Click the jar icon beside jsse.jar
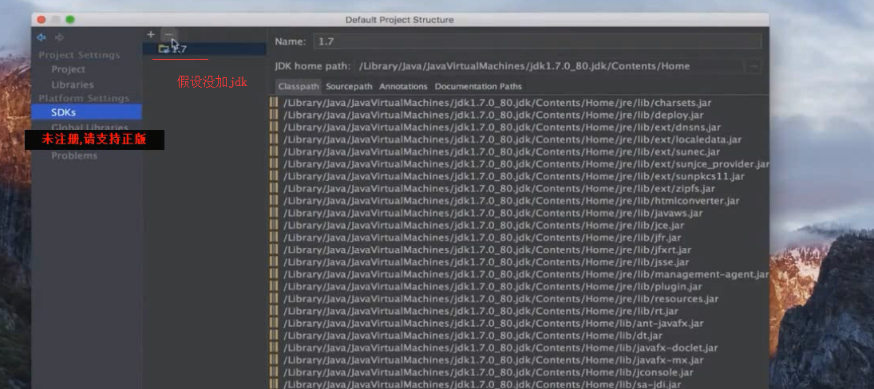Viewport: 874px width, 389px height. pos(274,261)
